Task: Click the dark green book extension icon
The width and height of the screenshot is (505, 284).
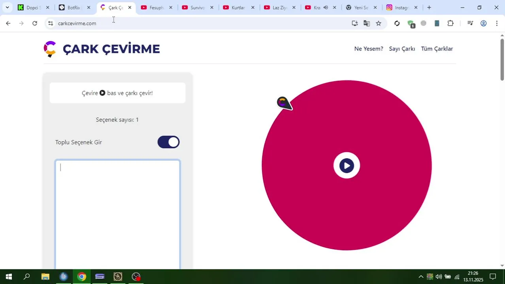Action: point(437,23)
